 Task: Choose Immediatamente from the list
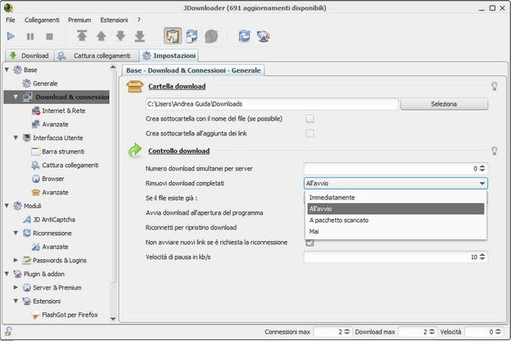tap(396, 198)
